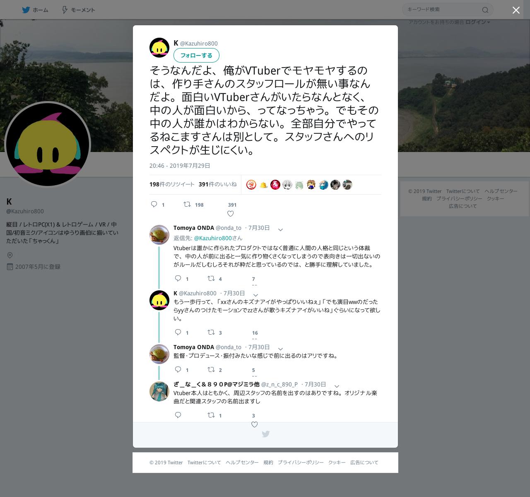Like the main tweet via the heart icon
Viewport: 530px width, 497px height.
point(231,214)
